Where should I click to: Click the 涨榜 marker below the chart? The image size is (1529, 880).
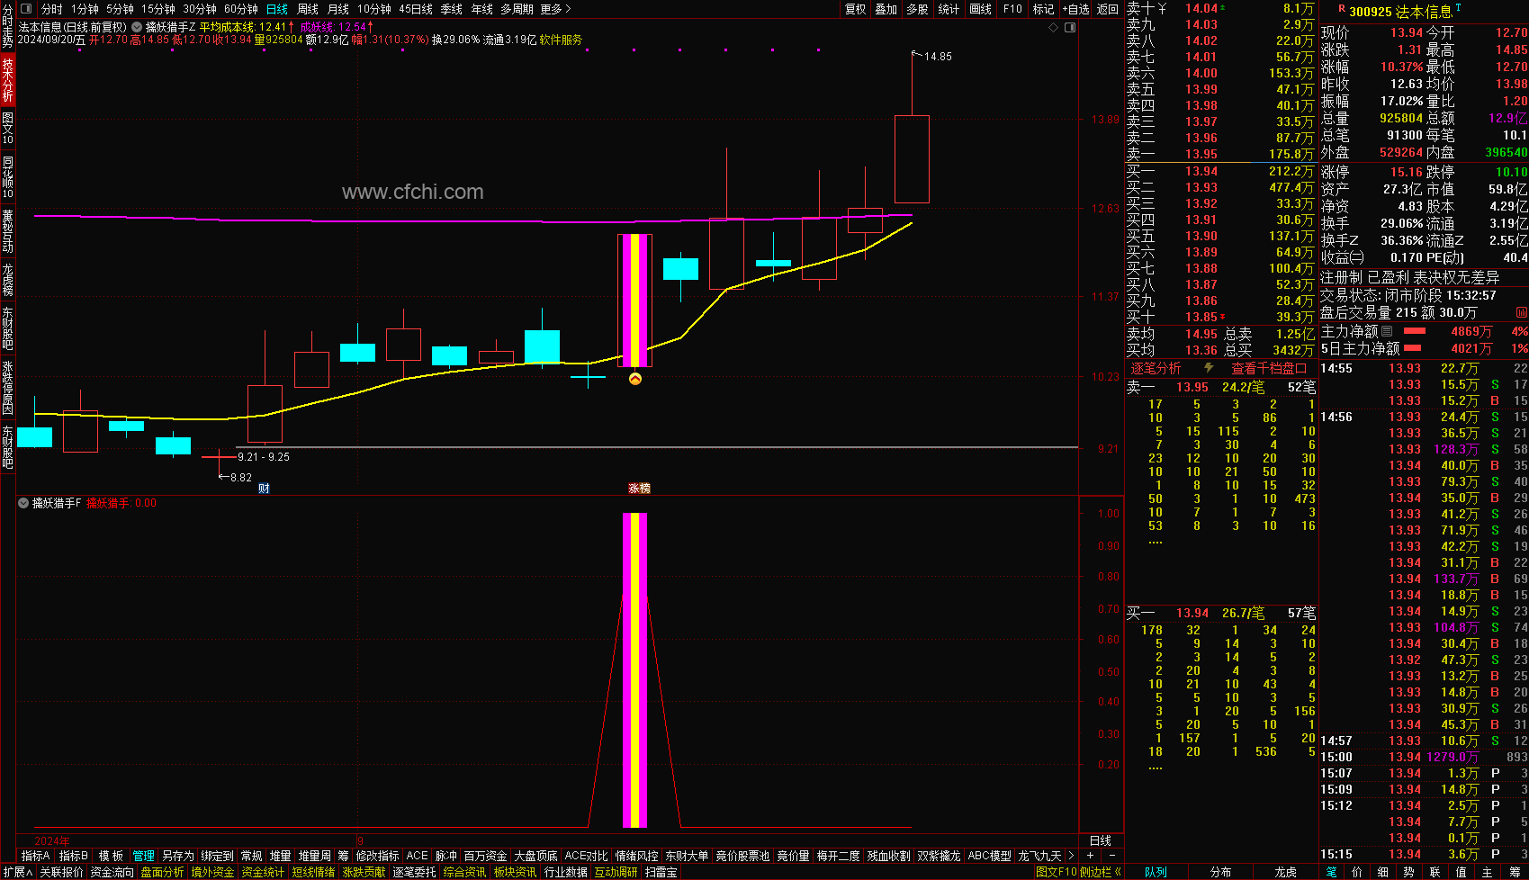point(639,489)
